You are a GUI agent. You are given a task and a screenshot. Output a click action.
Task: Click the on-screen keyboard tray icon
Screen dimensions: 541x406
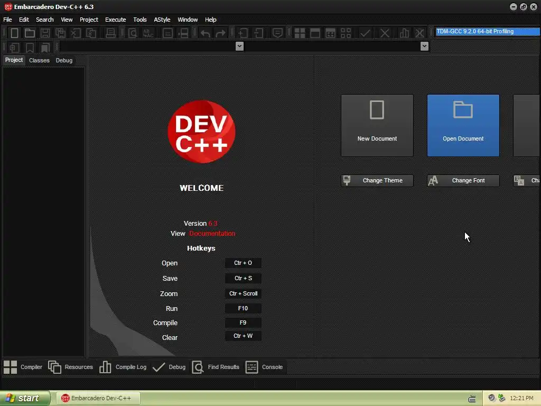point(472,399)
